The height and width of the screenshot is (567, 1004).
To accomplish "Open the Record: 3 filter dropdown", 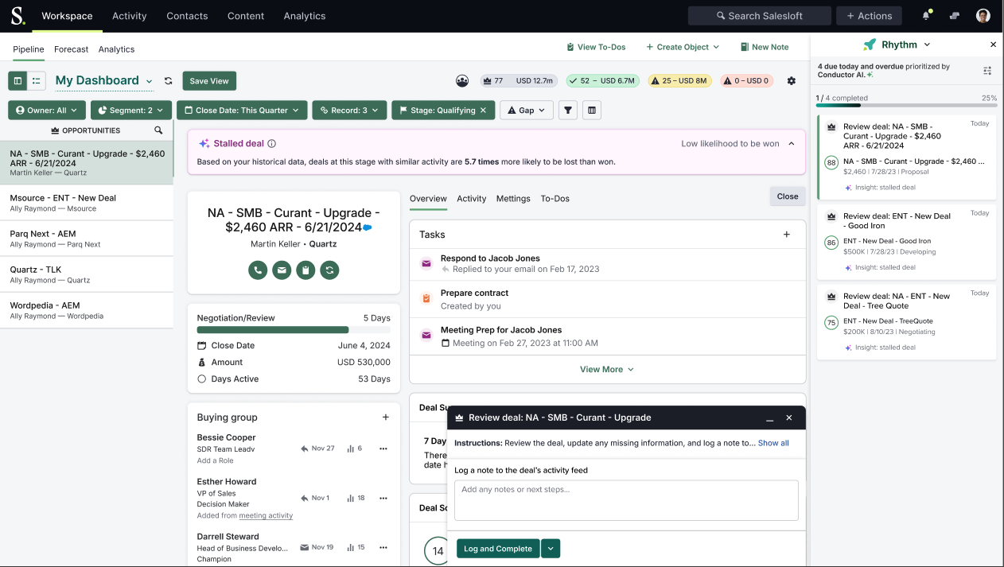I will [349, 111].
